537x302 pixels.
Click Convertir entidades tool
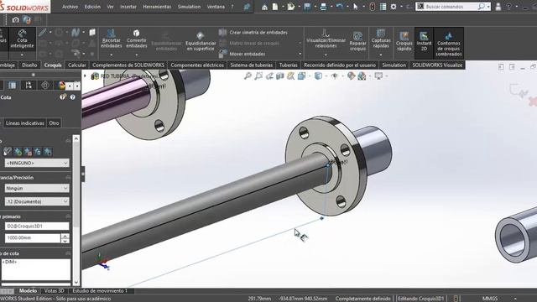[136, 39]
